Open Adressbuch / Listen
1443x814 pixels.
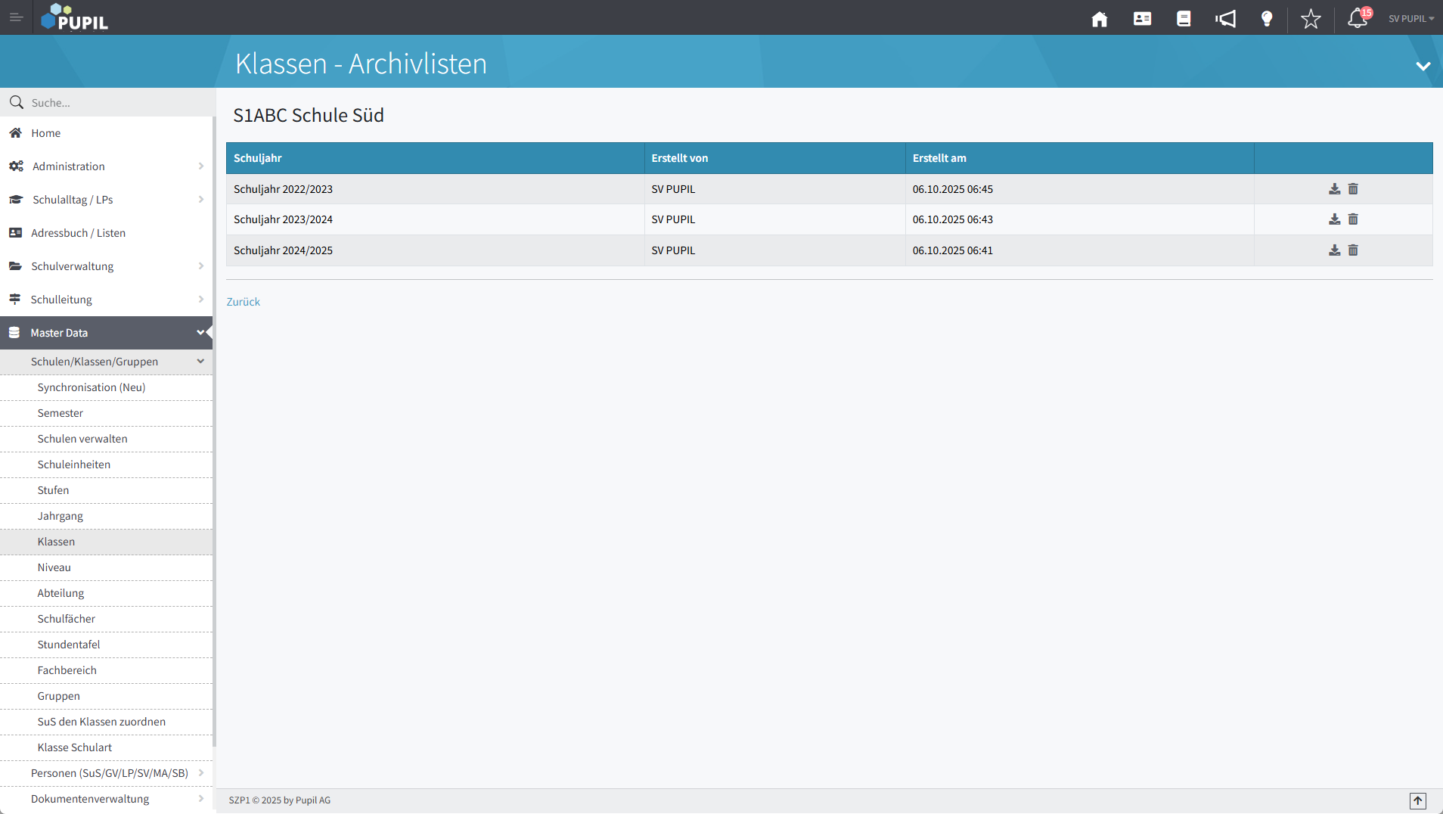click(107, 233)
